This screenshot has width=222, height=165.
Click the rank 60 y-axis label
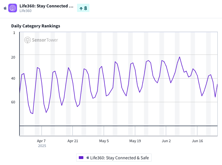click(13, 102)
